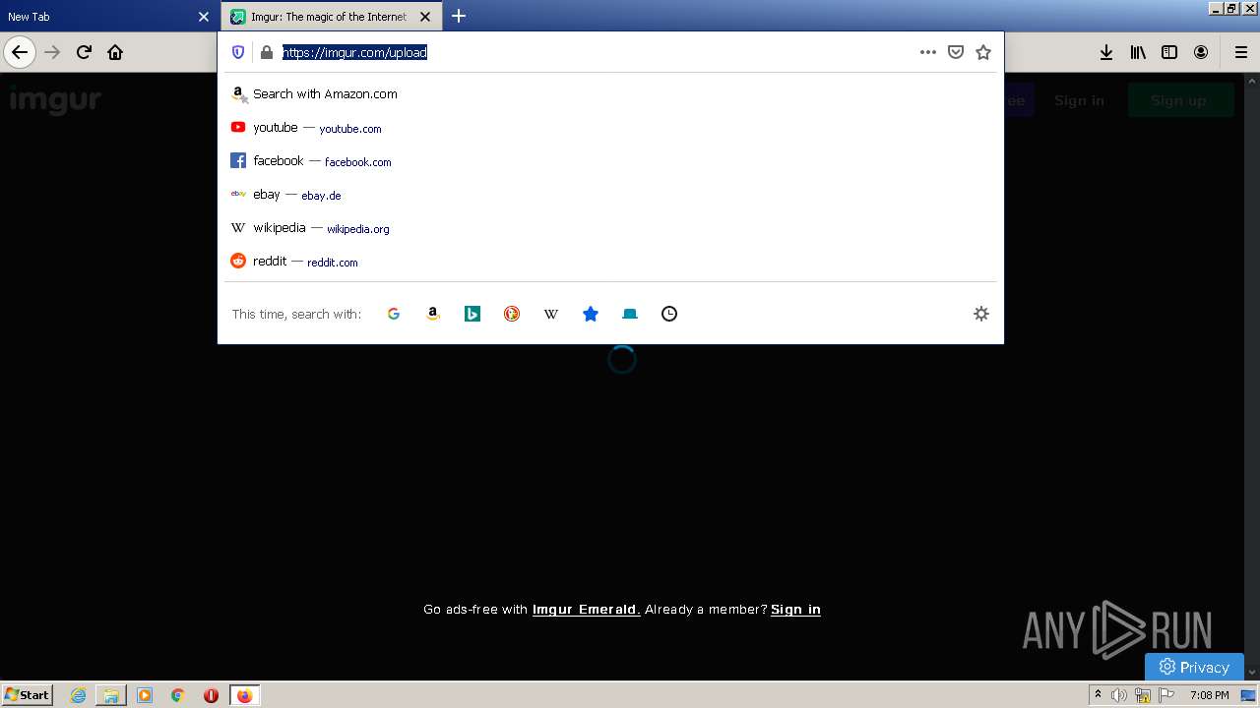The image size is (1260, 708).
Task: Open a new tab with plus button
Action: pos(459,16)
